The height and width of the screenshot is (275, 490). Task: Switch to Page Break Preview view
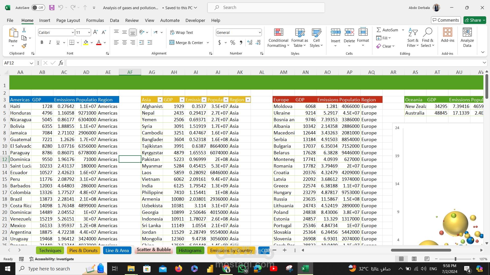click(427, 259)
